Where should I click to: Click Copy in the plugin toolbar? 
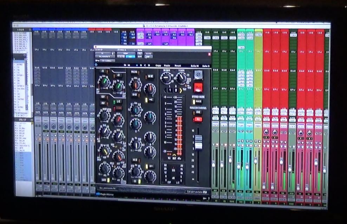click(158, 66)
